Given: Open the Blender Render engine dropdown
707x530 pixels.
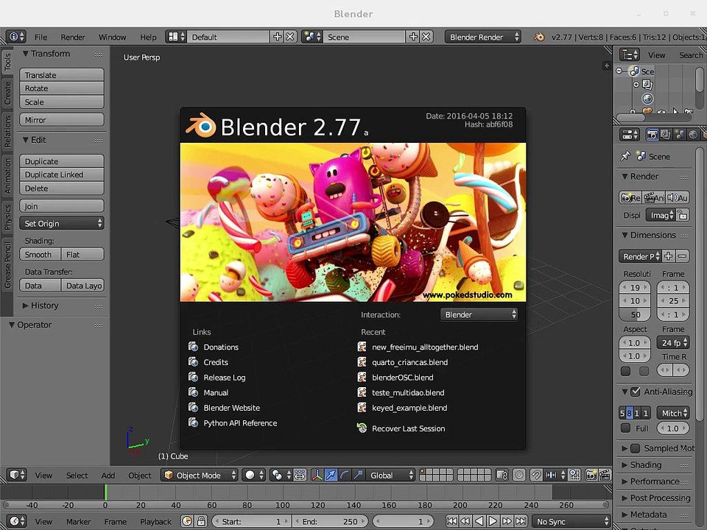Looking at the screenshot, I should pyautogui.click(x=483, y=37).
